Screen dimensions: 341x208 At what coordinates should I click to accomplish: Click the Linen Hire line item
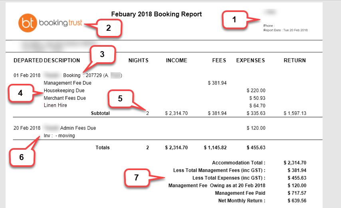tap(55, 105)
